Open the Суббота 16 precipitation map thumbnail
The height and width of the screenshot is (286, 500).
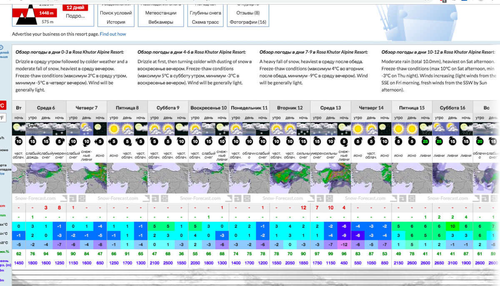453,179
